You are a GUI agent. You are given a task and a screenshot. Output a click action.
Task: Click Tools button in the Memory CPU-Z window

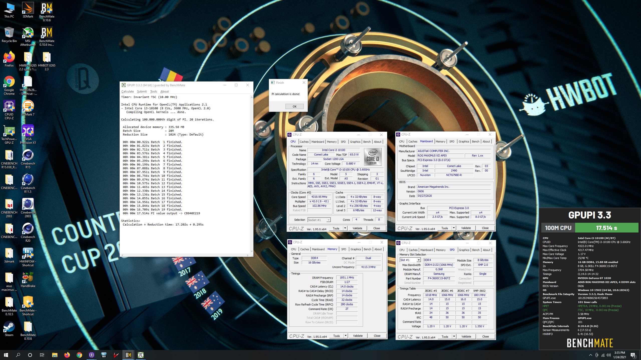336,336
